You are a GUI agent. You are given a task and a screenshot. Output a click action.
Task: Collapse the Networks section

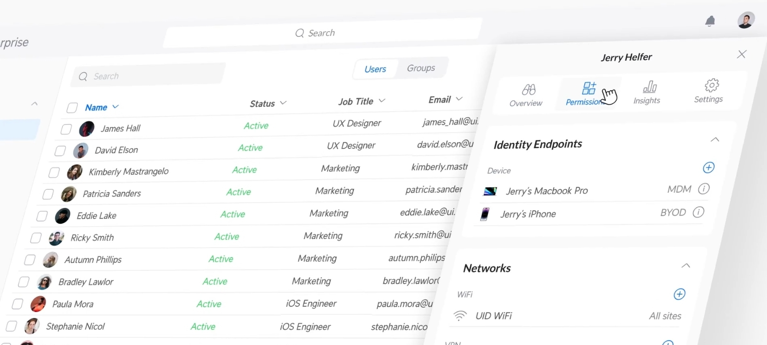click(x=686, y=265)
